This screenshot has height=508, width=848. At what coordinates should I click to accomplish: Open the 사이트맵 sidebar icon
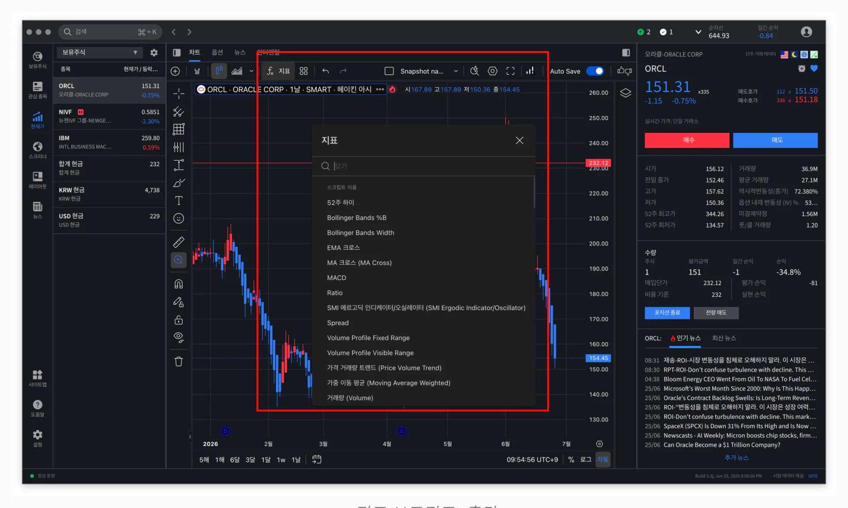pyautogui.click(x=38, y=378)
